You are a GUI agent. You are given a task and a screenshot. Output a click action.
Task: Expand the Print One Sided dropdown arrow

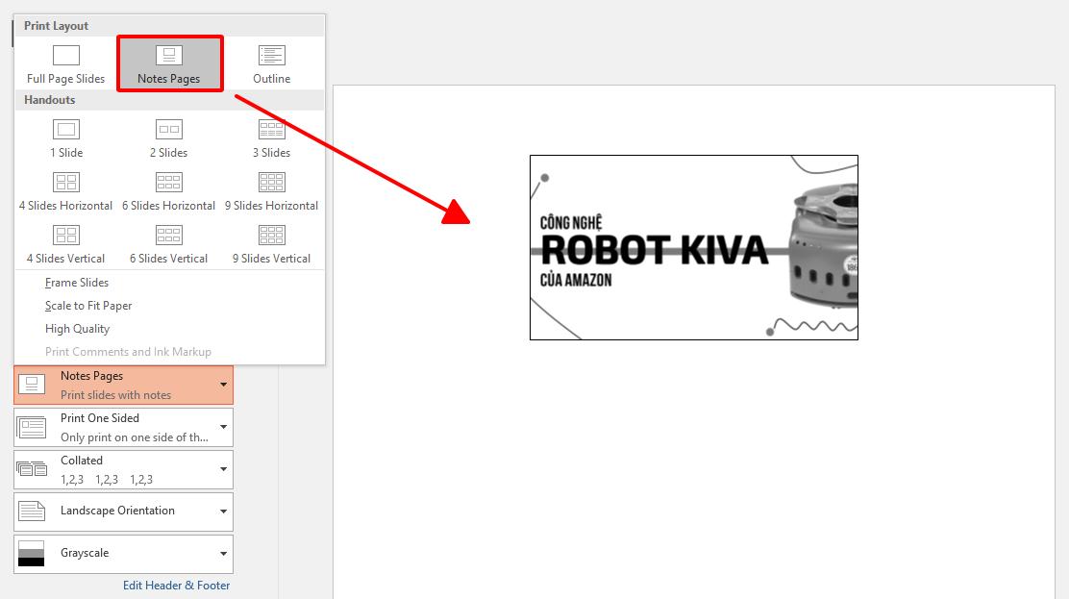click(223, 427)
